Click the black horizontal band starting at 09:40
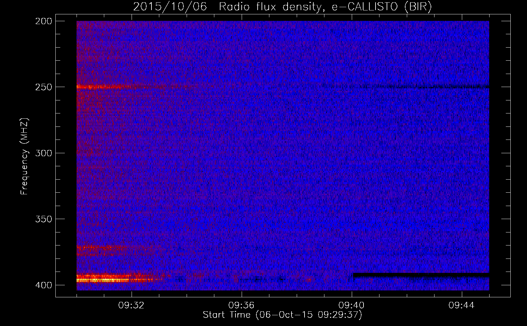Image resolution: width=527 pixels, height=326 pixels. (421, 275)
